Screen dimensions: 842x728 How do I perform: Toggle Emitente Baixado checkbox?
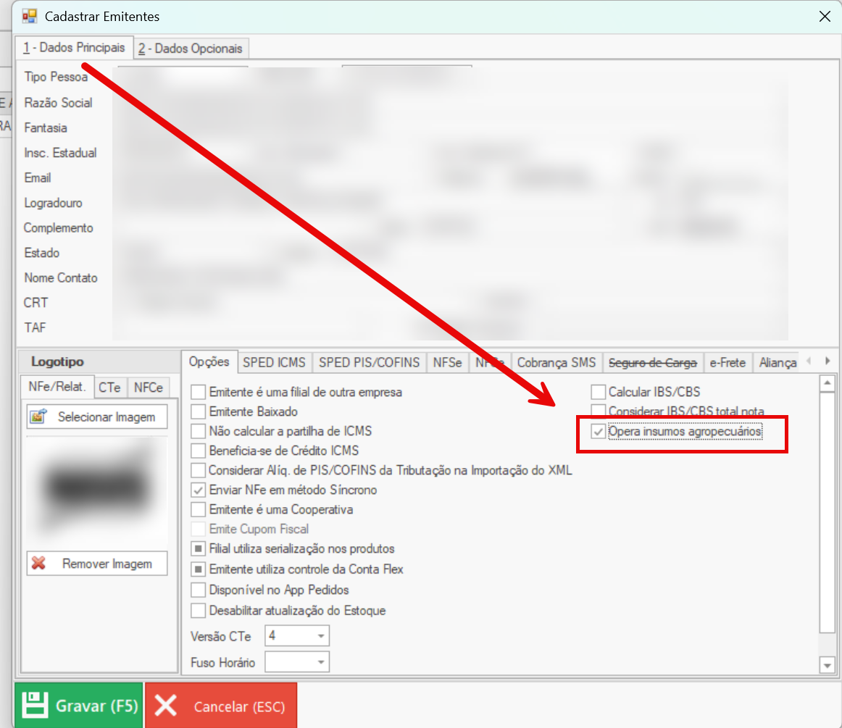(198, 411)
